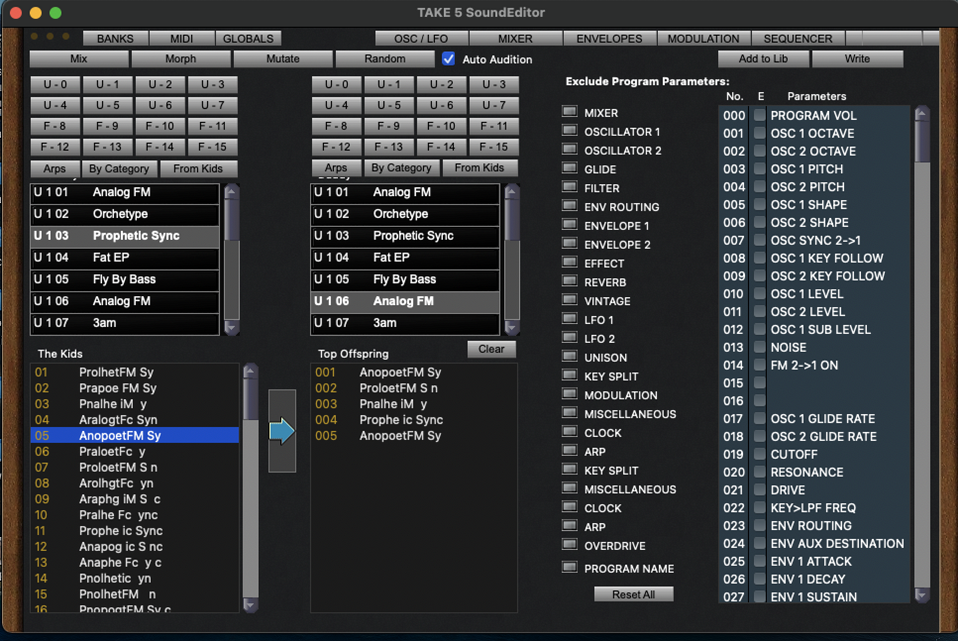Check the exclude box for PROGRAM VOL
The width and height of the screenshot is (958, 642).
coord(760,116)
